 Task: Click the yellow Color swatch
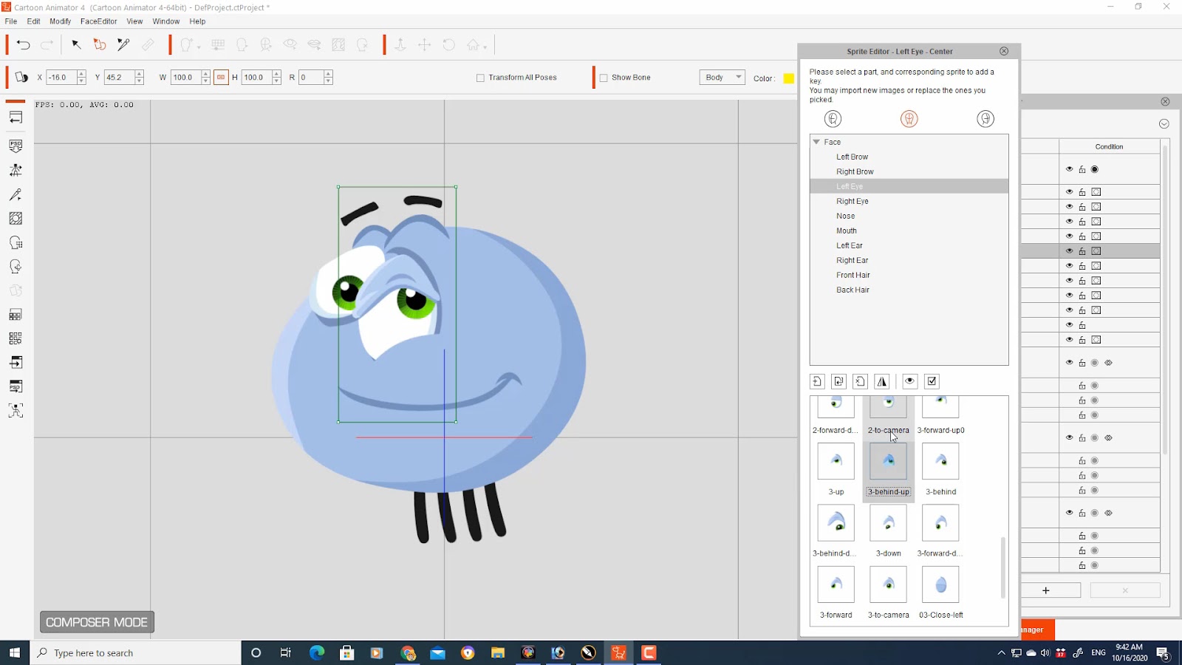tap(788, 78)
